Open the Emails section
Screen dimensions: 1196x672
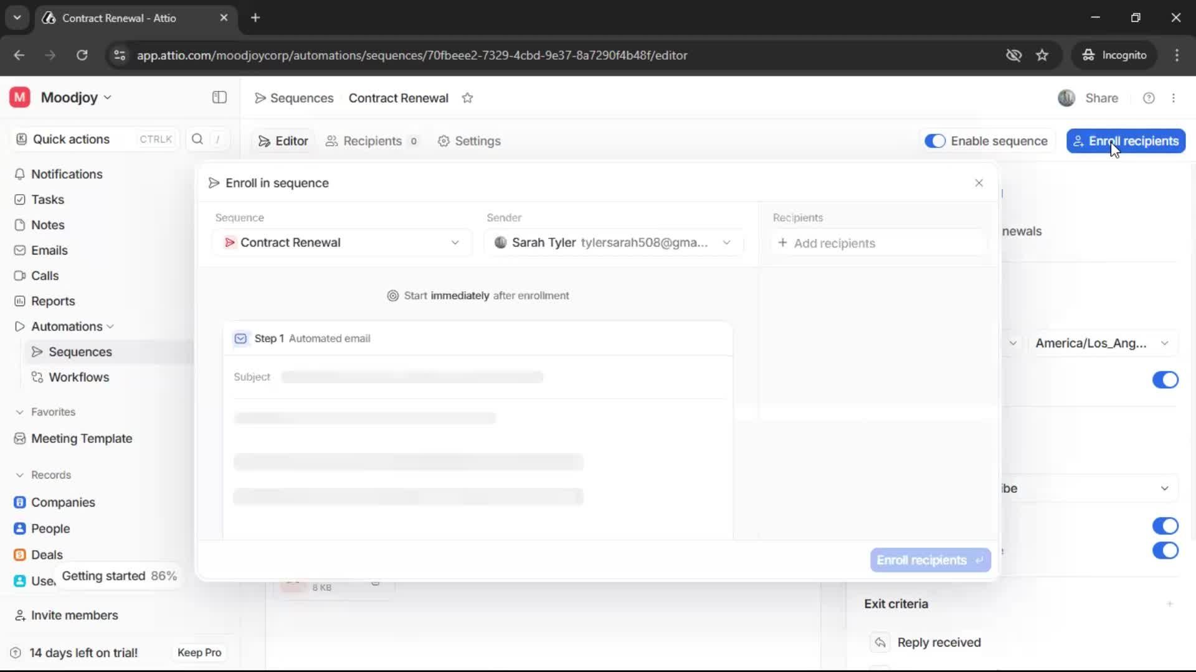(49, 250)
